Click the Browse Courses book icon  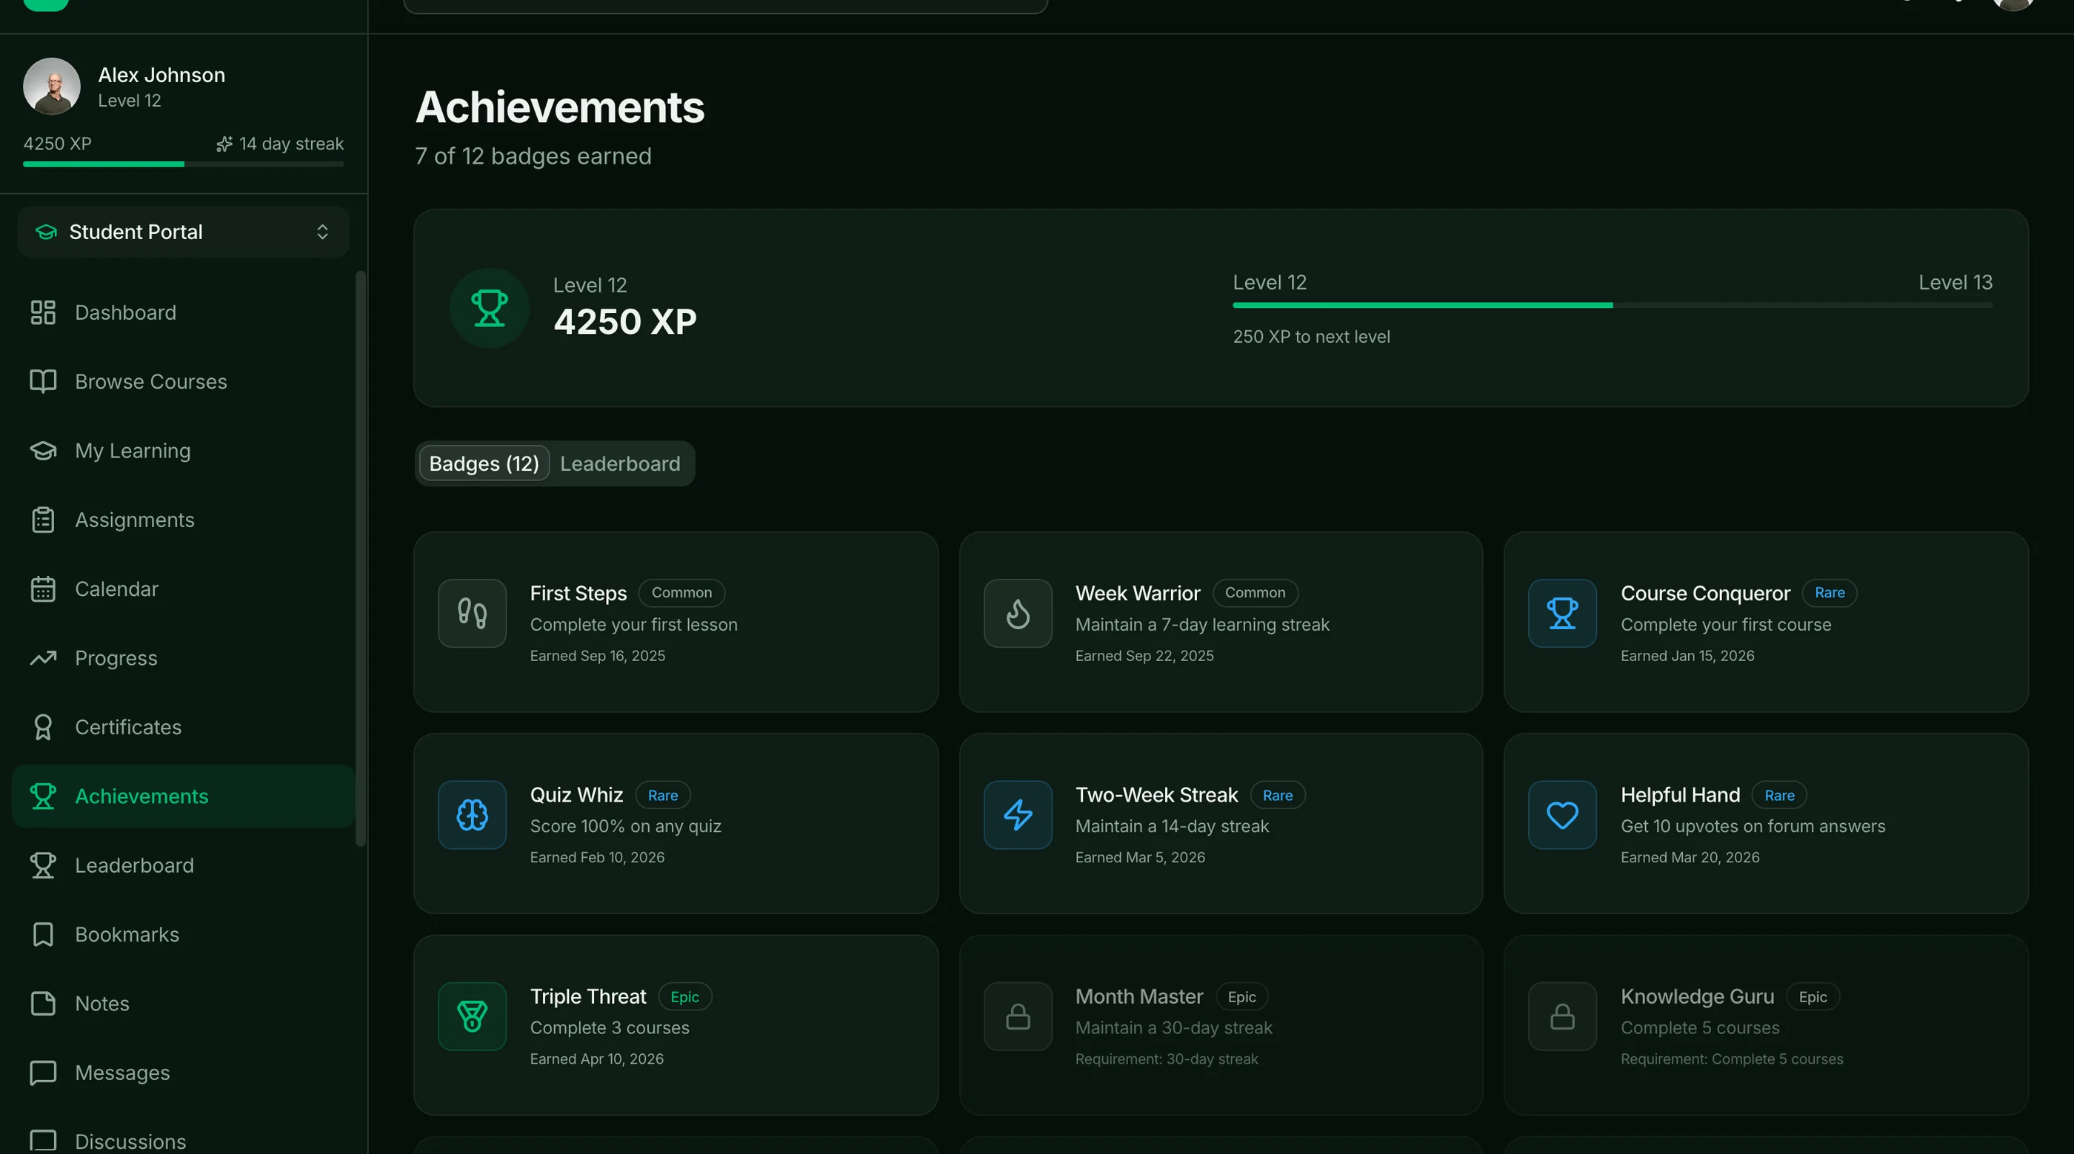click(43, 381)
